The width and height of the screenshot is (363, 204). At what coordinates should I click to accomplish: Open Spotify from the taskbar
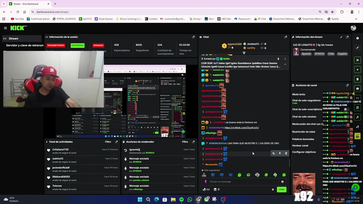tap(181, 199)
